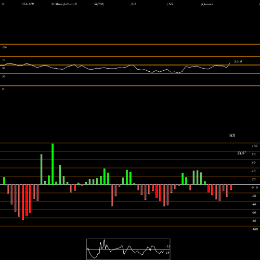
Task: Click the 18 value in mini chart
Action: (x=167, y=253)
